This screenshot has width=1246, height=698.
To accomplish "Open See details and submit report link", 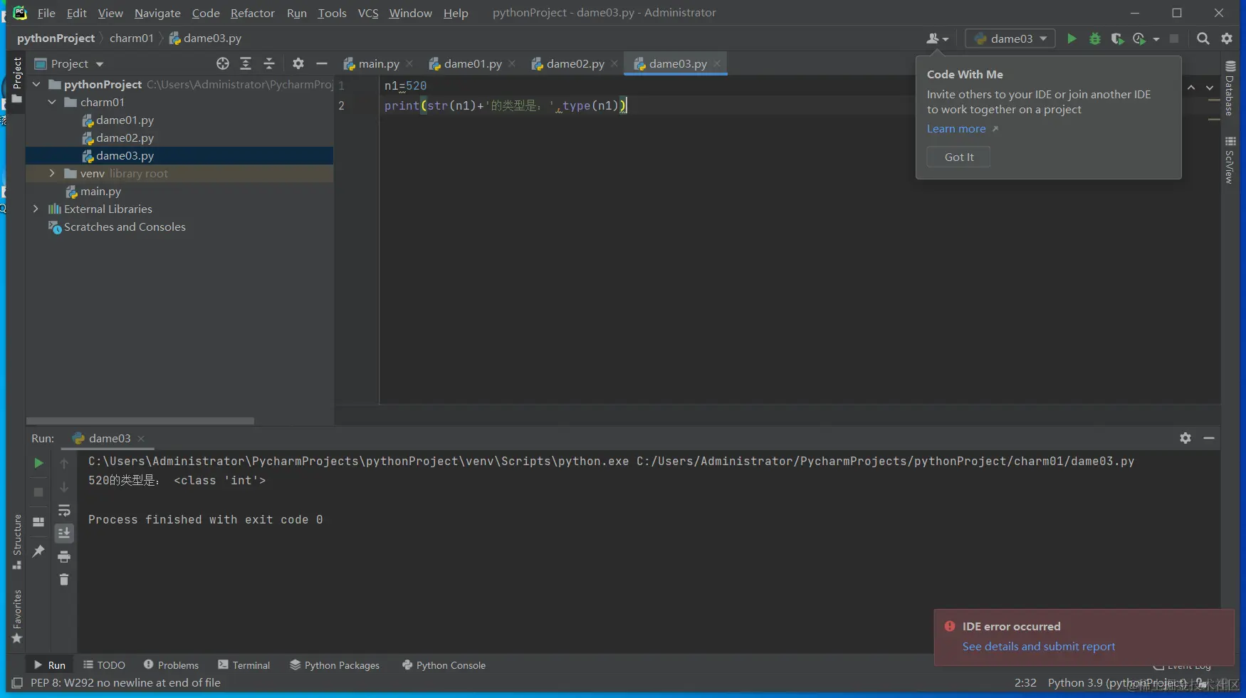I will (1039, 646).
